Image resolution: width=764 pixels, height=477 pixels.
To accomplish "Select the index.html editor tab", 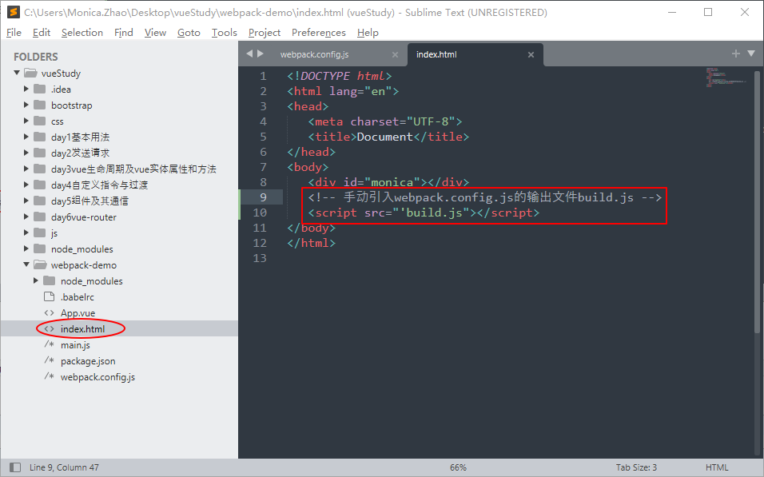I will (x=436, y=54).
